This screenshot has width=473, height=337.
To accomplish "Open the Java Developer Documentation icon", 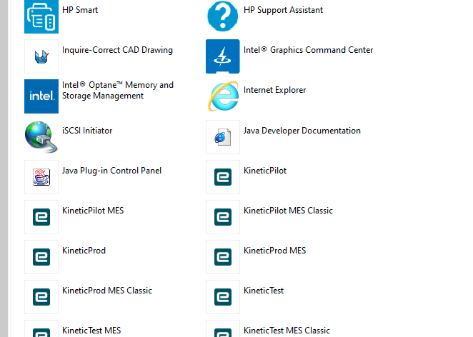I will coord(223,137).
